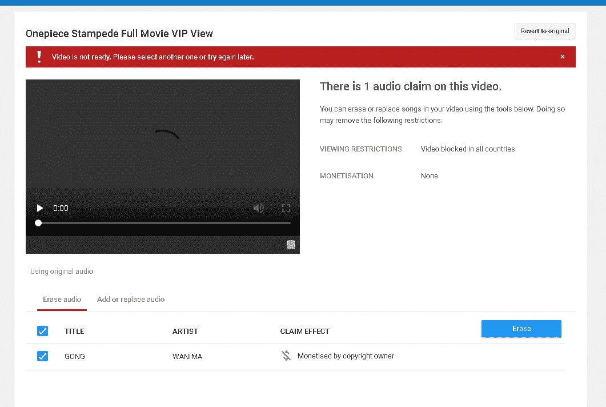606x407 pixels.
Task: Click Revert to original button
Action: 545,31
